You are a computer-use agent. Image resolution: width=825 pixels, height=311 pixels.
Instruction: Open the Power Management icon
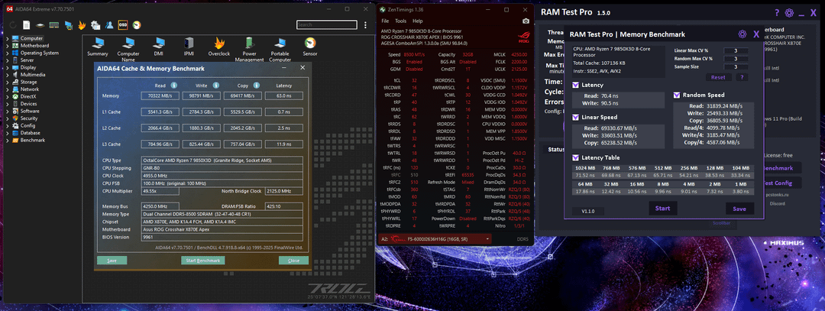tap(249, 44)
